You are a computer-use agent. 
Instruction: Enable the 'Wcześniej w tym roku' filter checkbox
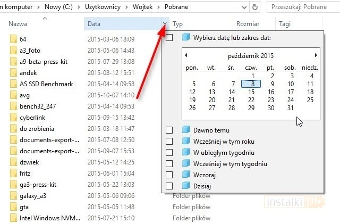[x=169, y=141]
